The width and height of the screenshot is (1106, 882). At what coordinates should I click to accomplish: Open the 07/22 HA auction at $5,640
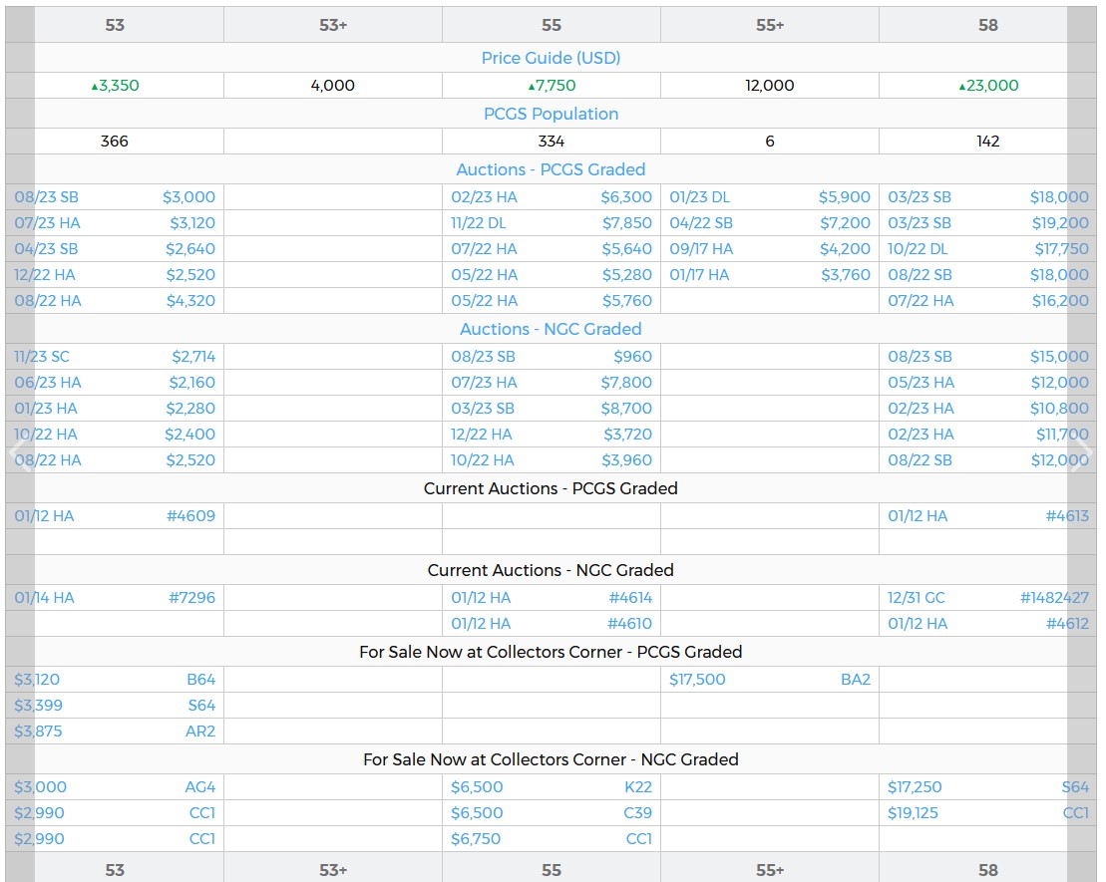point(552,249)
